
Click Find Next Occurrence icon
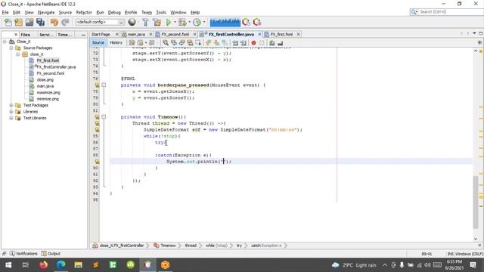point(181,43)
